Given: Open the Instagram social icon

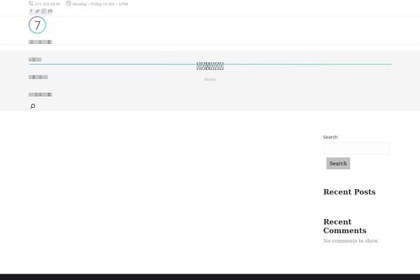Looking at the screenshot, I should point(44,11).
